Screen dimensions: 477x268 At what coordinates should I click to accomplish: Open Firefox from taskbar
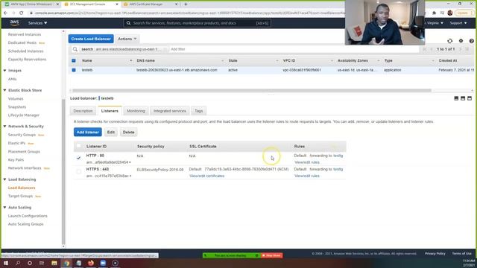pos(91,263)
